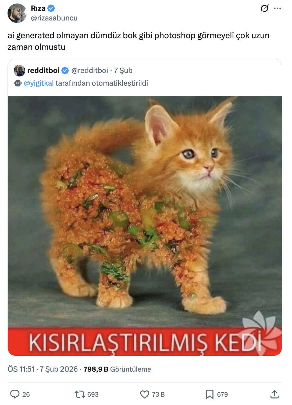Open Rıza's profile picture
Screen dimensions: 292x405
[x=17, y=13]
